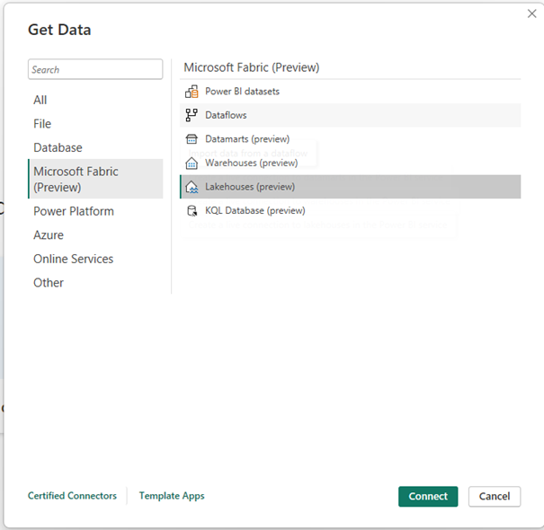Screen dimensions: 544x530
Task: Switch to Power Platform category
Action: tap(95, 211)
